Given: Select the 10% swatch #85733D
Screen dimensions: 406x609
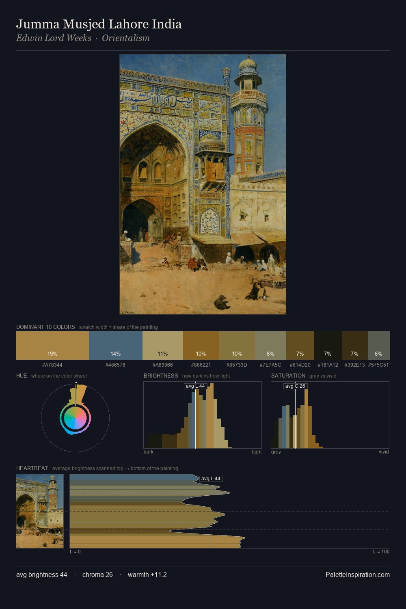Looking at the screenshot, I should (237, 346).
